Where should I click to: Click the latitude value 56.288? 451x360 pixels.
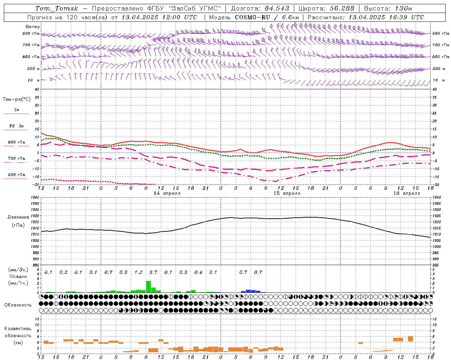[x=342, y=8]
